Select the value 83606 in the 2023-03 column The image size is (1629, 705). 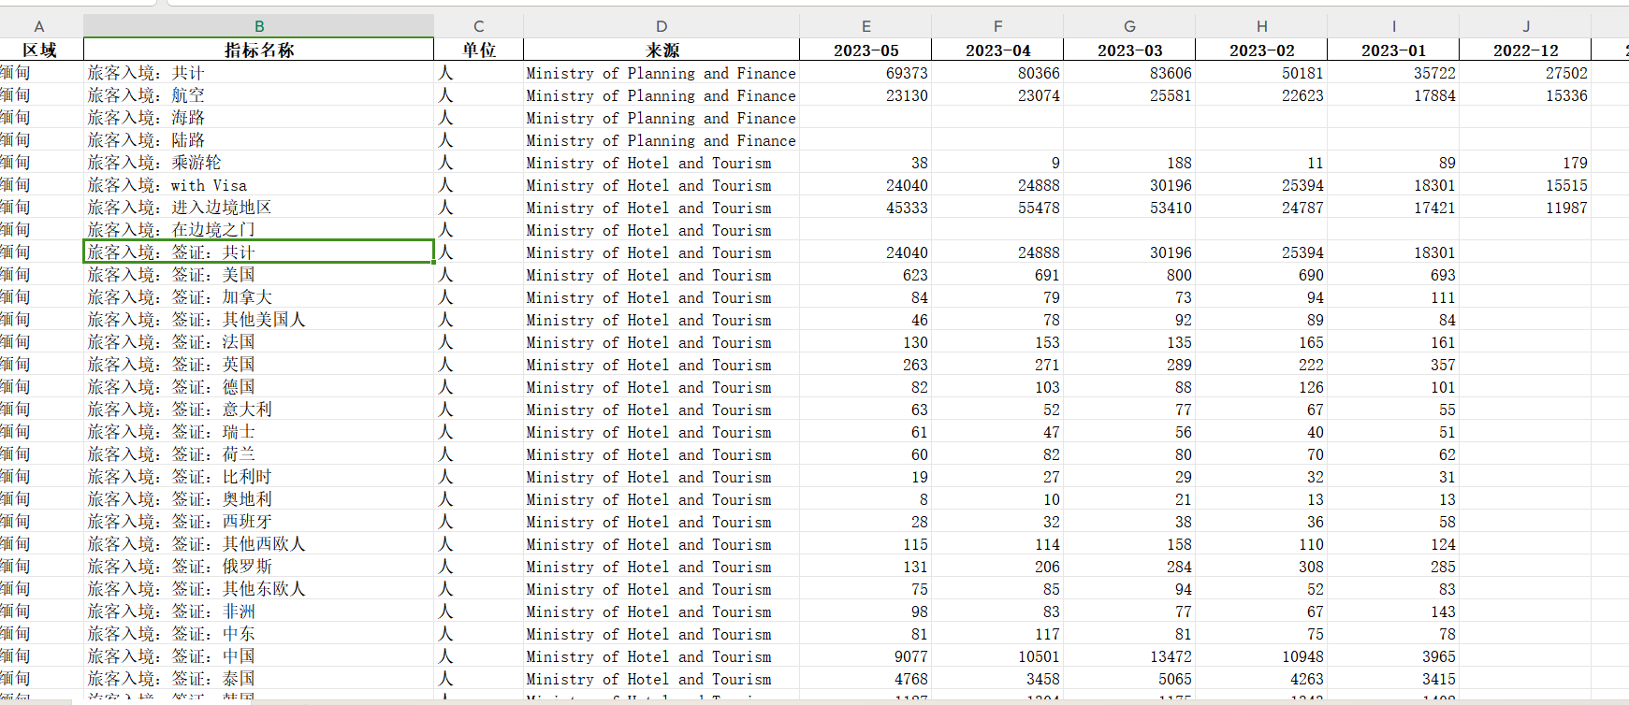[1129, 72]
